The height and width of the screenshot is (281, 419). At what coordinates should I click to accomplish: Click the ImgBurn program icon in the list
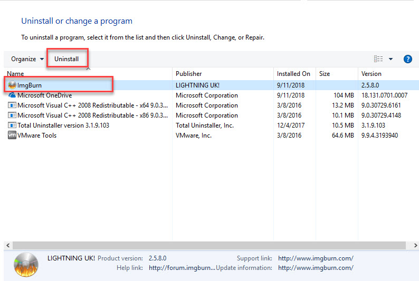click(x=12, y=85)
